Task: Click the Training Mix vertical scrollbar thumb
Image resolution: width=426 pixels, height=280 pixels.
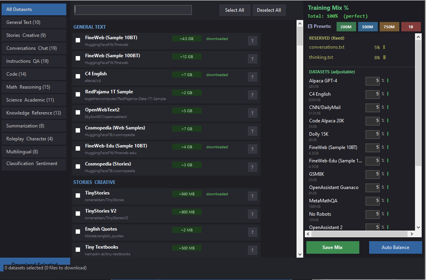Action: (419, 103)
